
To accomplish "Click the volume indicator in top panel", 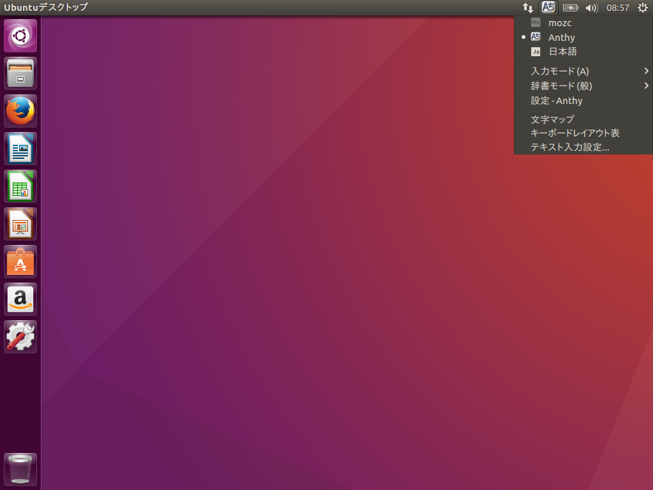I will pos(591,8).
